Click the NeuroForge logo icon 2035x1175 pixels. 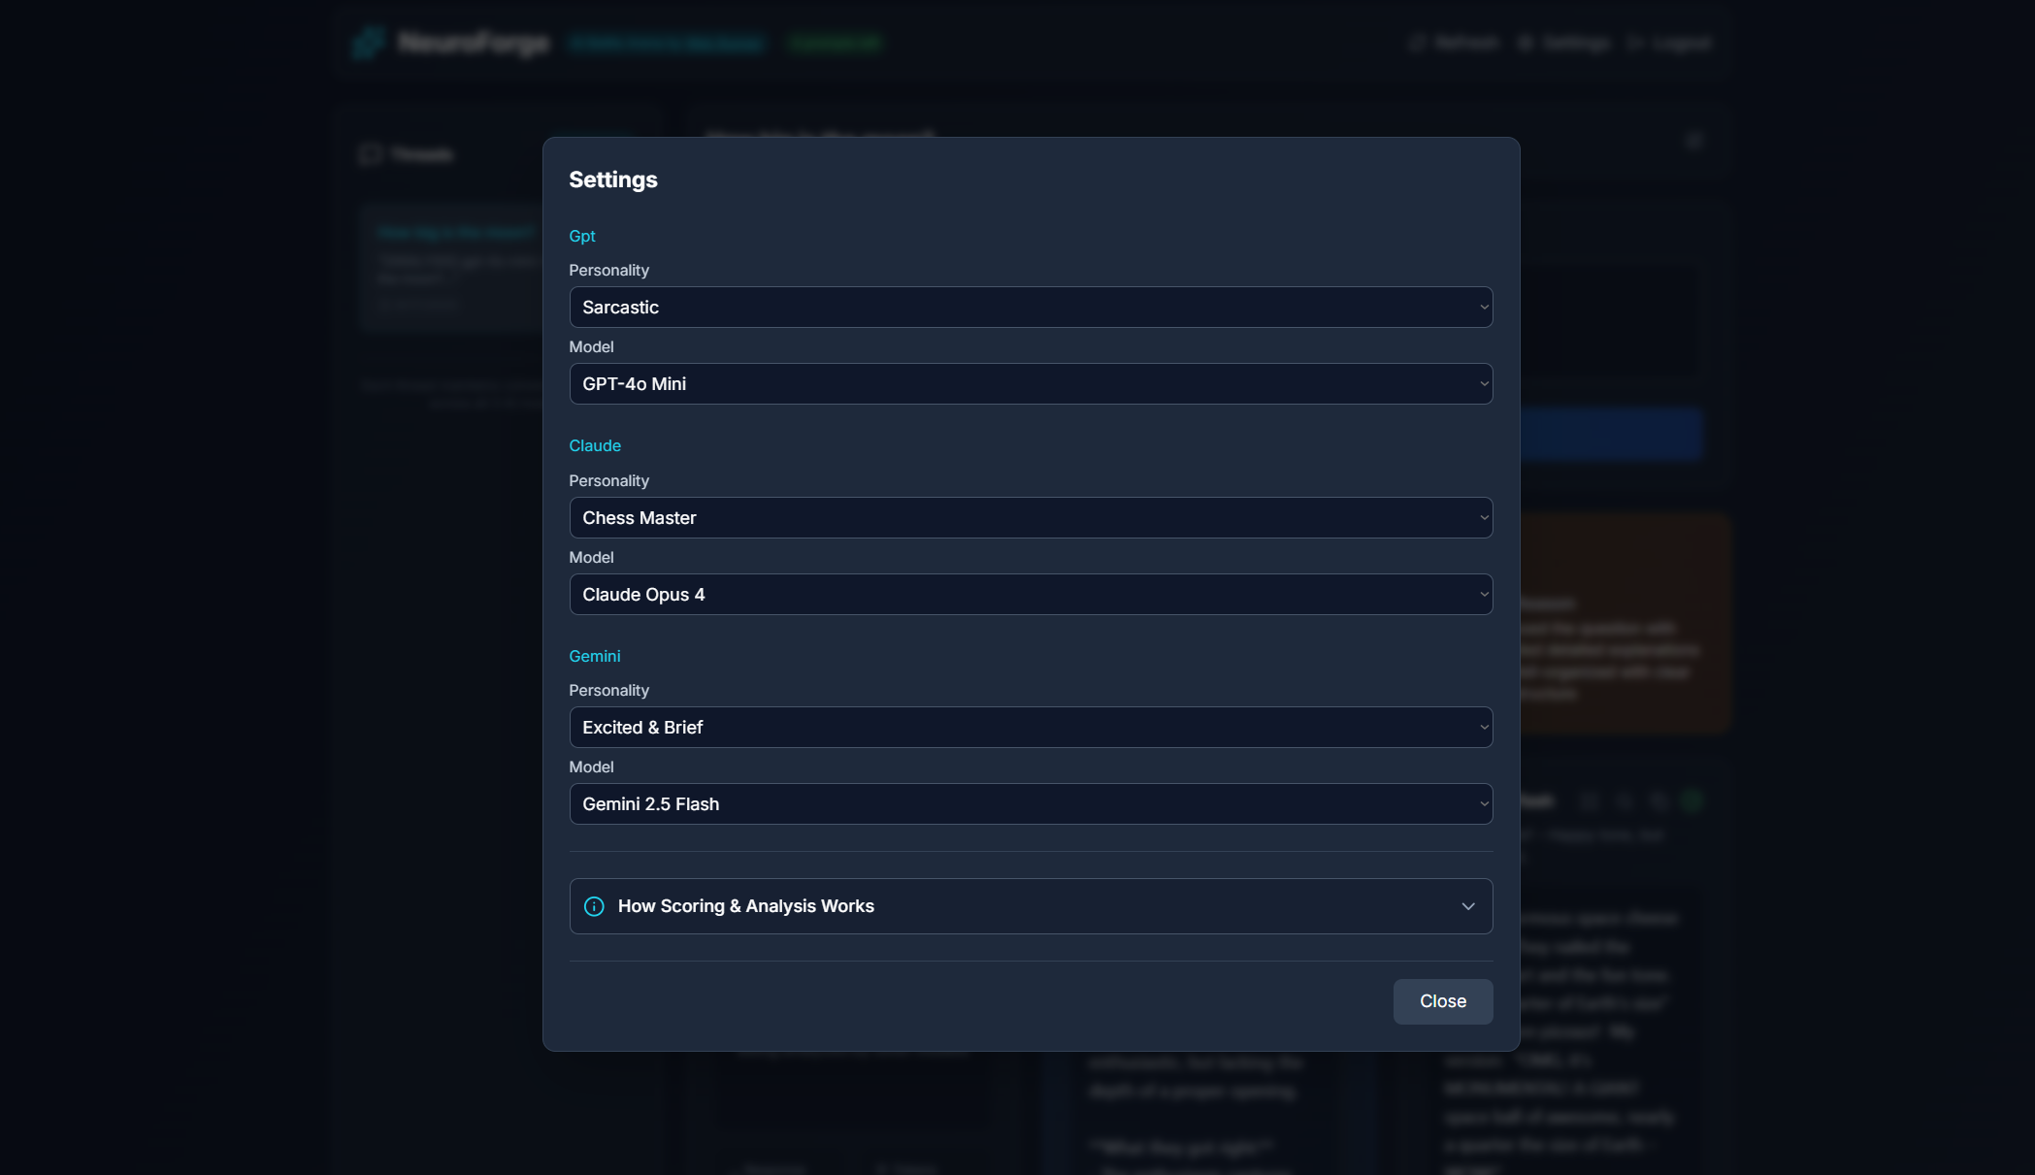[x=369, y=43]
